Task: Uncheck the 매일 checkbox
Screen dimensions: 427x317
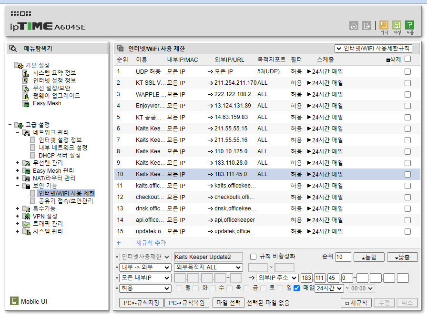Action: click(297, 288)
